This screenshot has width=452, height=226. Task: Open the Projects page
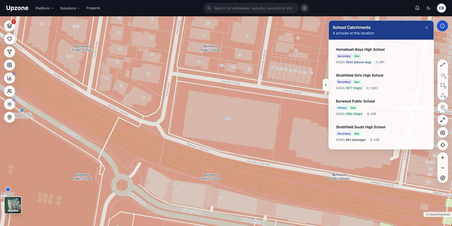pos(93,8)
